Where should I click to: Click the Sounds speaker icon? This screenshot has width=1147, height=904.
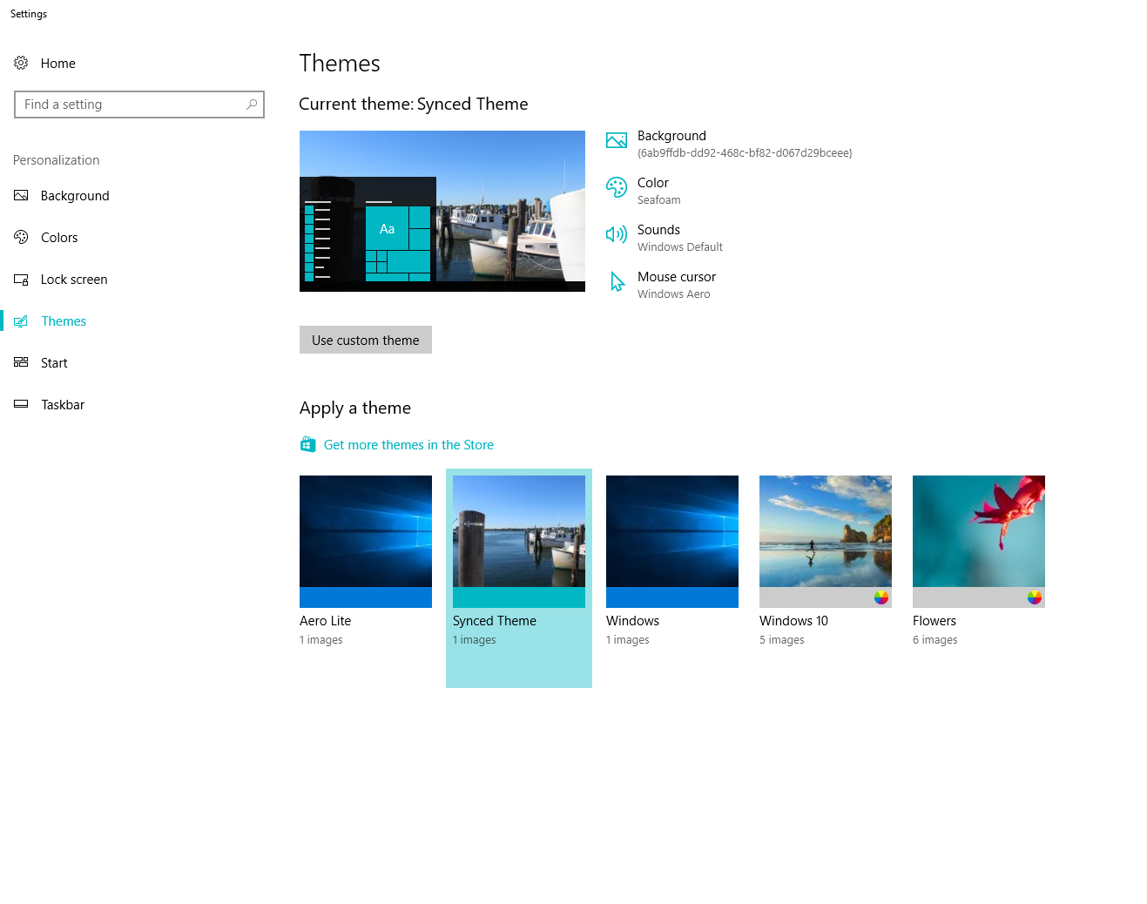pyautogui.click(x=617, y=234)
